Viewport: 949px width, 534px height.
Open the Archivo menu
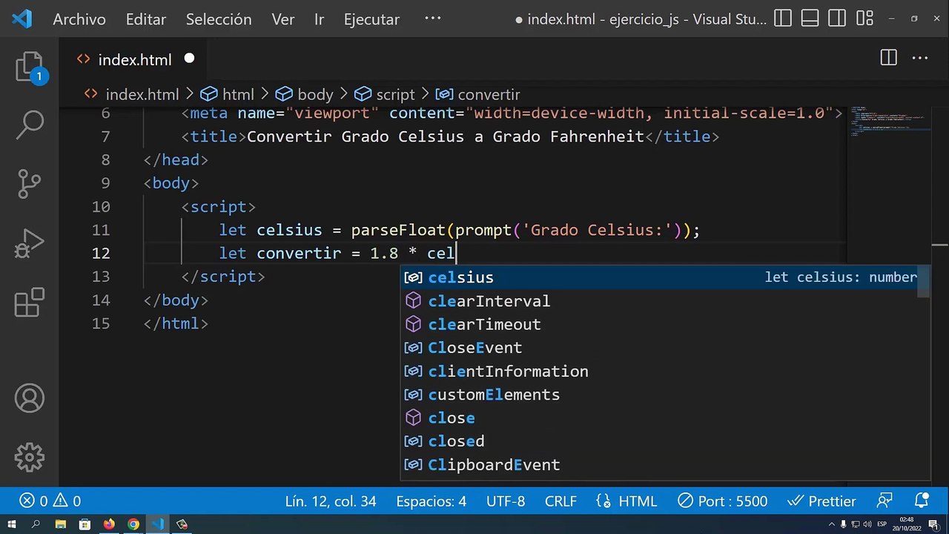(79, 19)
